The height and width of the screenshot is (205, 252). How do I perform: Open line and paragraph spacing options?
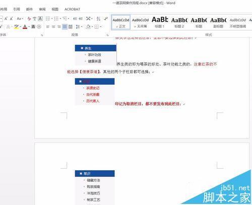click(x=79, y=27)
